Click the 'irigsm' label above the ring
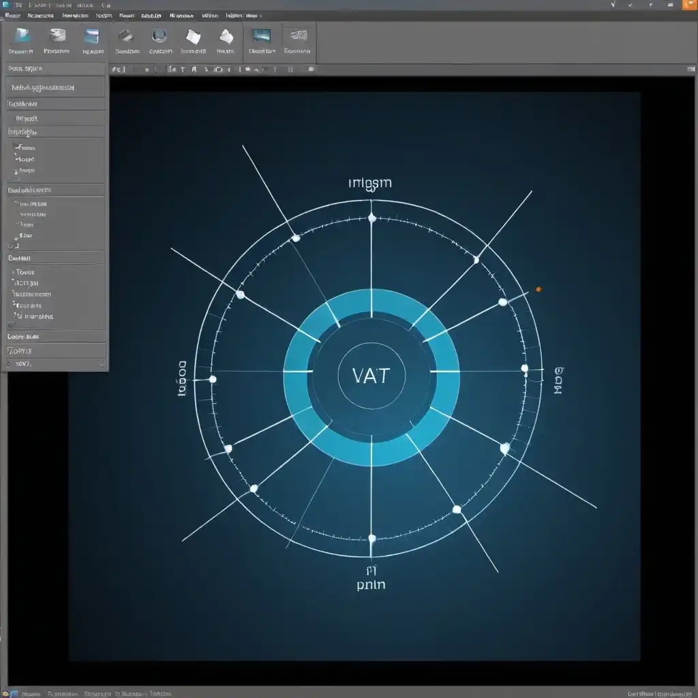Image resolution: width=698 pixels, height=698 pixels. [x=370, y=183]
